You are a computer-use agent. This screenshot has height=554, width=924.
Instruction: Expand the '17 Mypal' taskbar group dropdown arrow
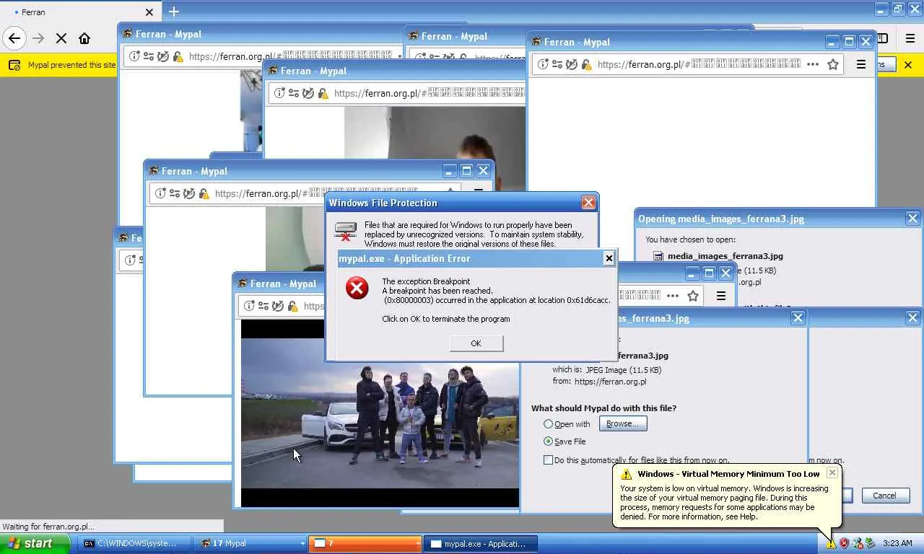[x=302, y=544]
